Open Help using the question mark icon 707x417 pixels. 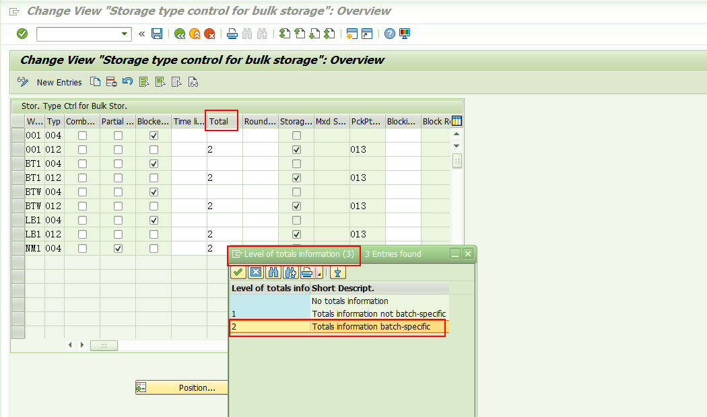(x=391, y=34)
